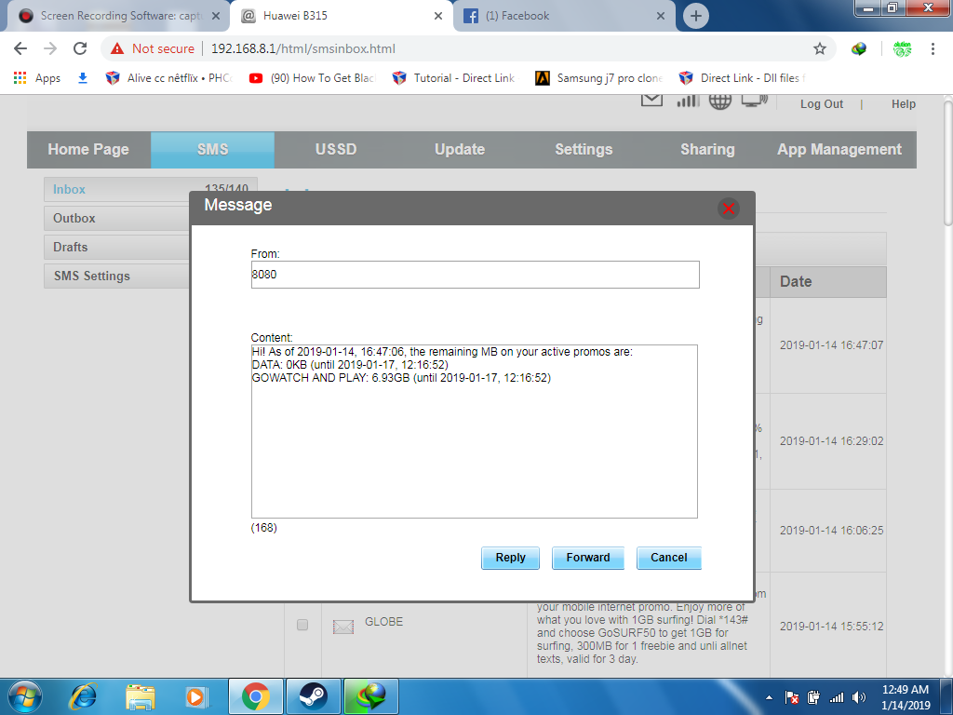
Task: Bookmark this page with the star icon
Action: point(820,48)
